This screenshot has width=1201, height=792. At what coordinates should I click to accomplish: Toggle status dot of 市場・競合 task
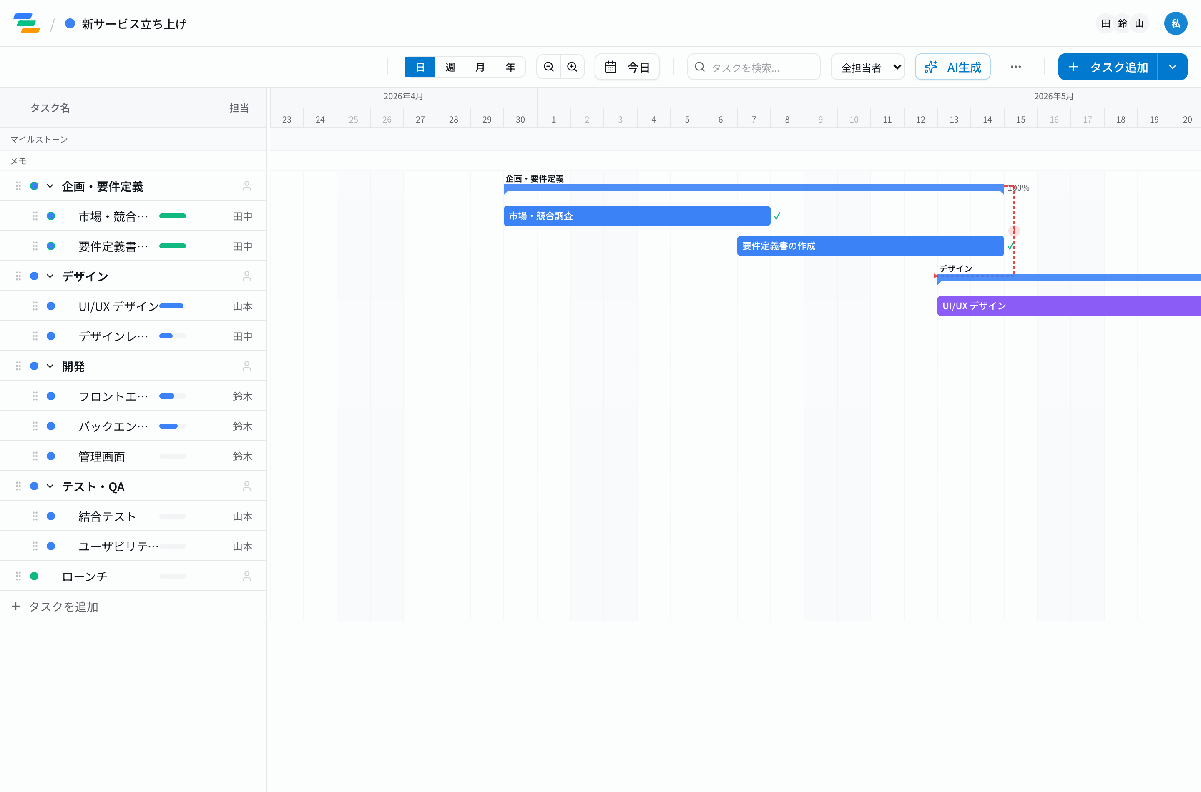[51, 216]
